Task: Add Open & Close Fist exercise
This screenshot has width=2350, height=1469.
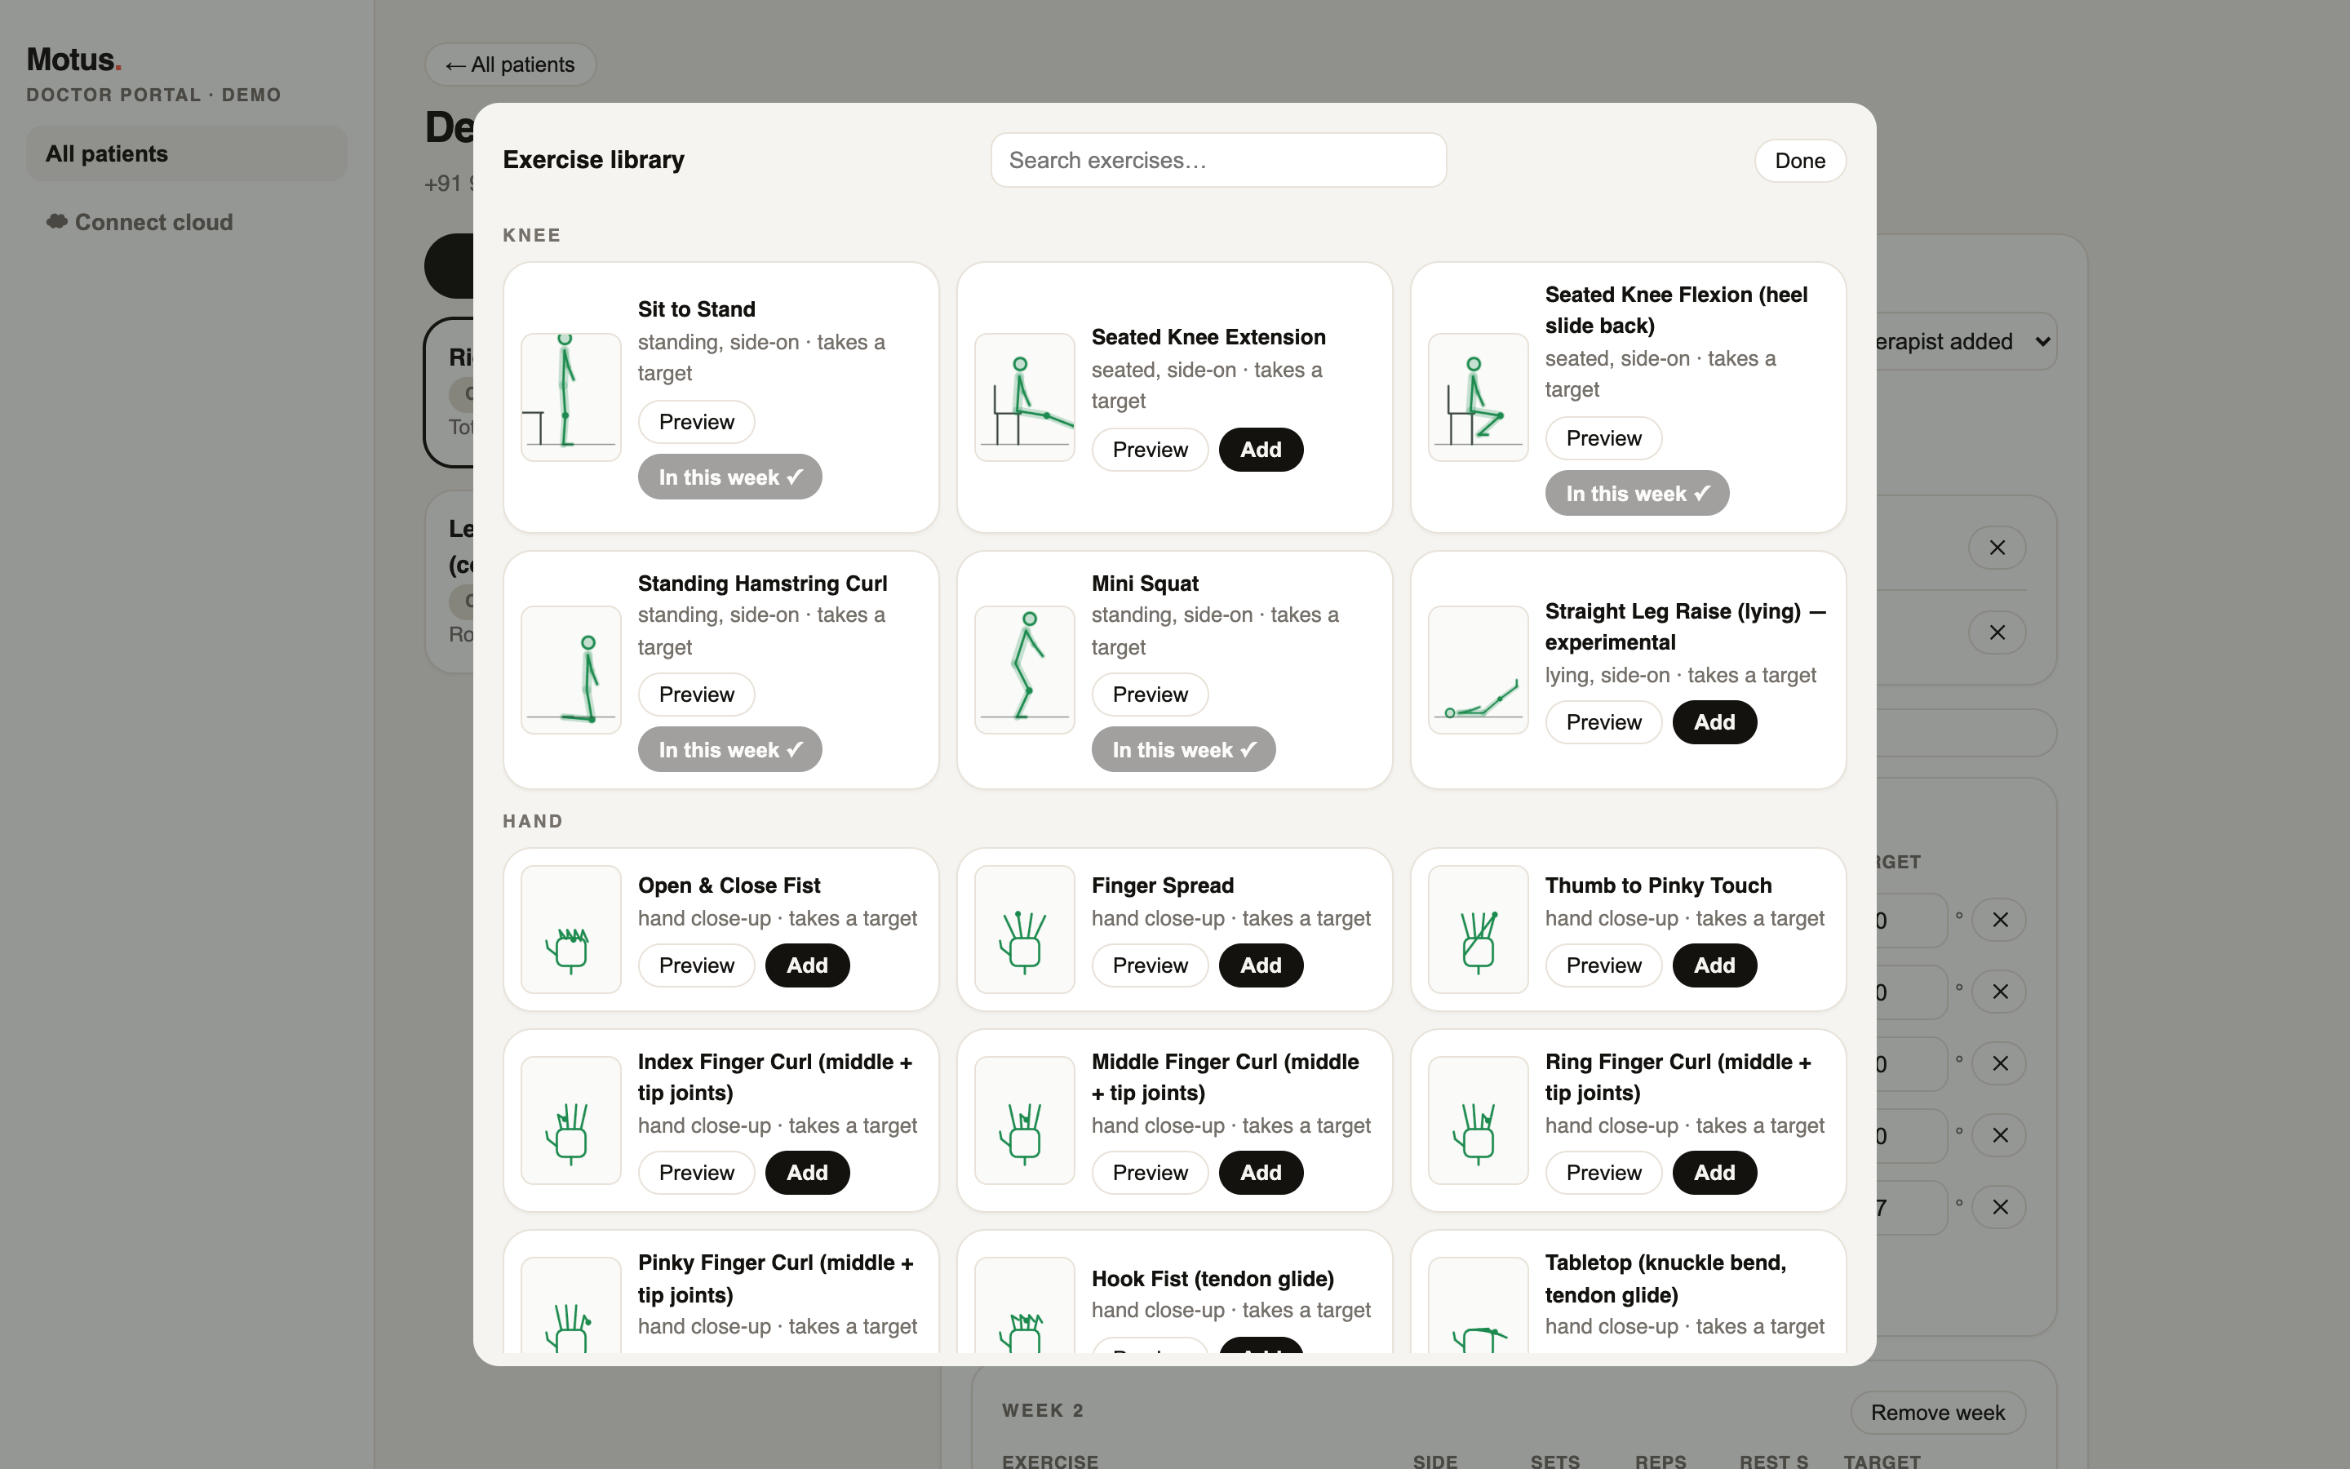Action: pos(807,965)
